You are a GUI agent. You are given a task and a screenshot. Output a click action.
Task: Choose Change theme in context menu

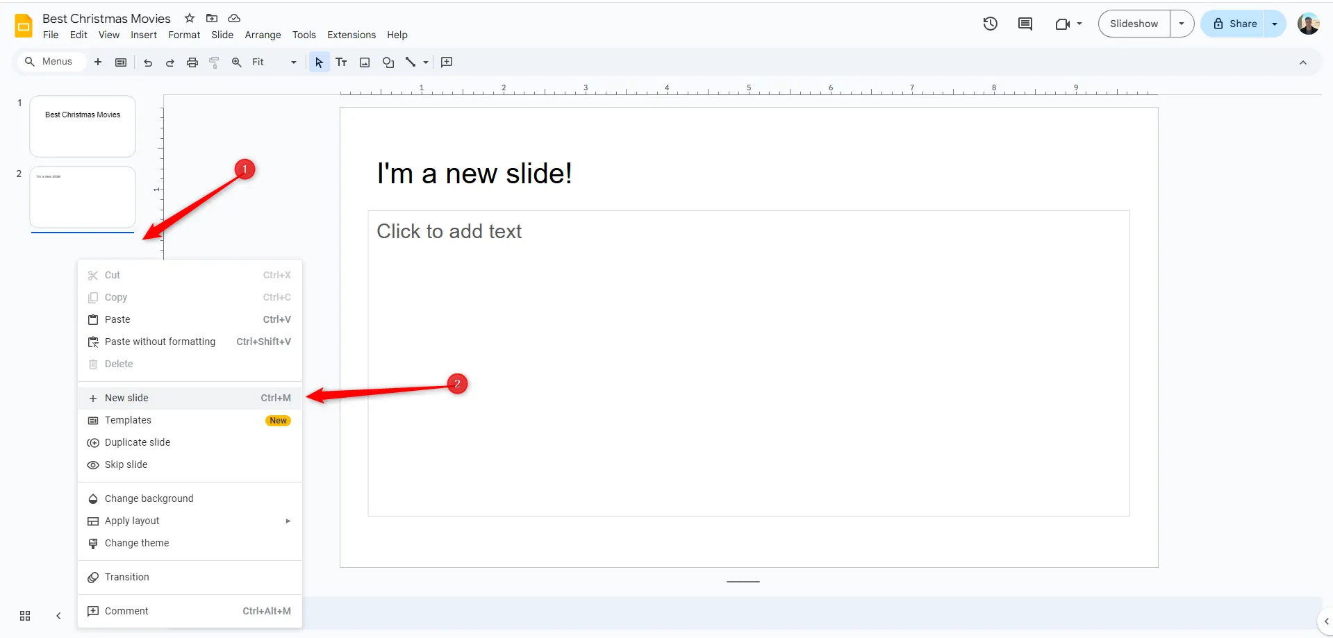[190, 543]
